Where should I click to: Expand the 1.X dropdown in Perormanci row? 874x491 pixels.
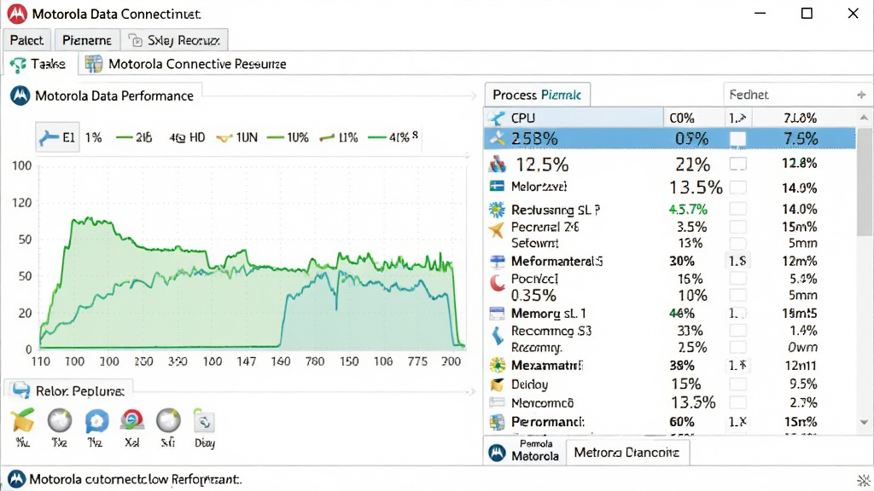[x=737, y=422]
